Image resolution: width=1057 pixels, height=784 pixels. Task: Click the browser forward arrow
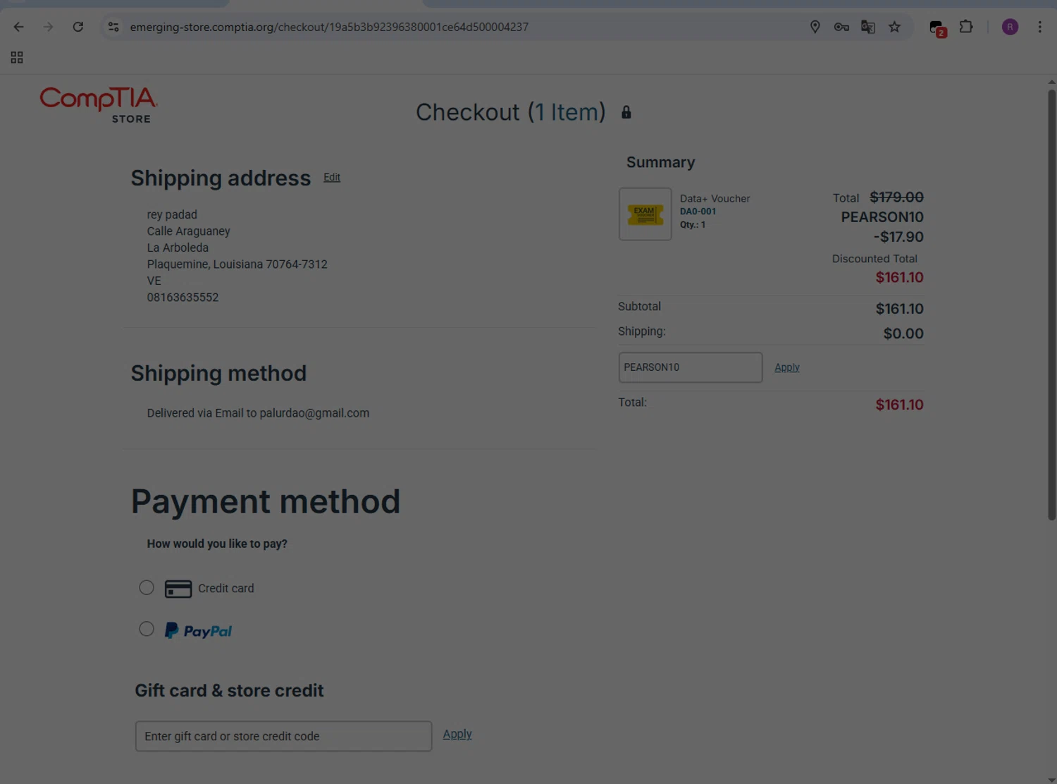(48, 27)
